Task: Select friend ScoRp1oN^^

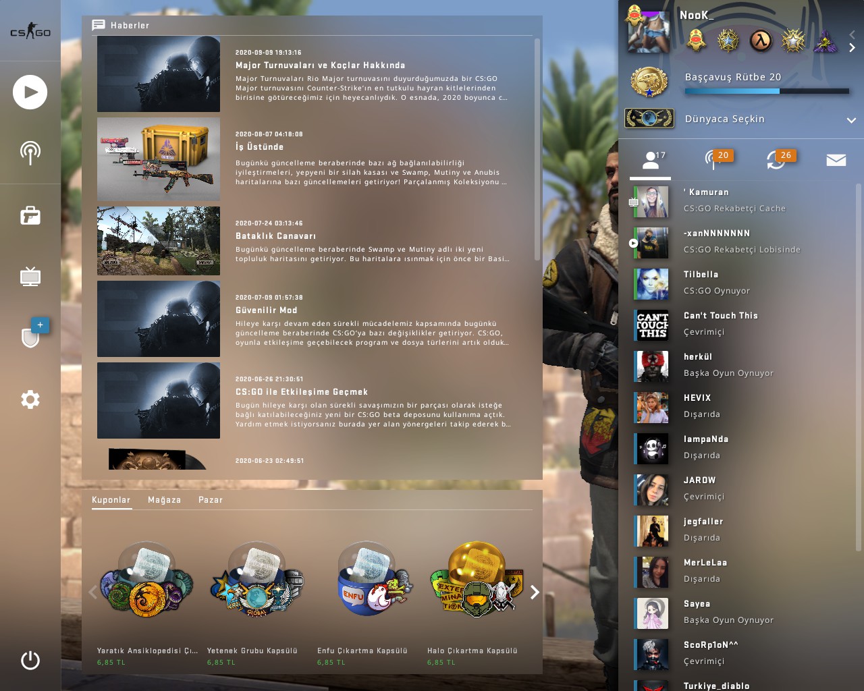Action: (x=742, y=655)
